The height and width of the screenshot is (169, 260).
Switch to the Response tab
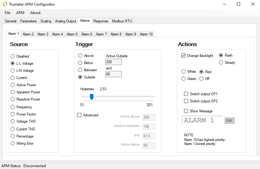coord(101,21)
